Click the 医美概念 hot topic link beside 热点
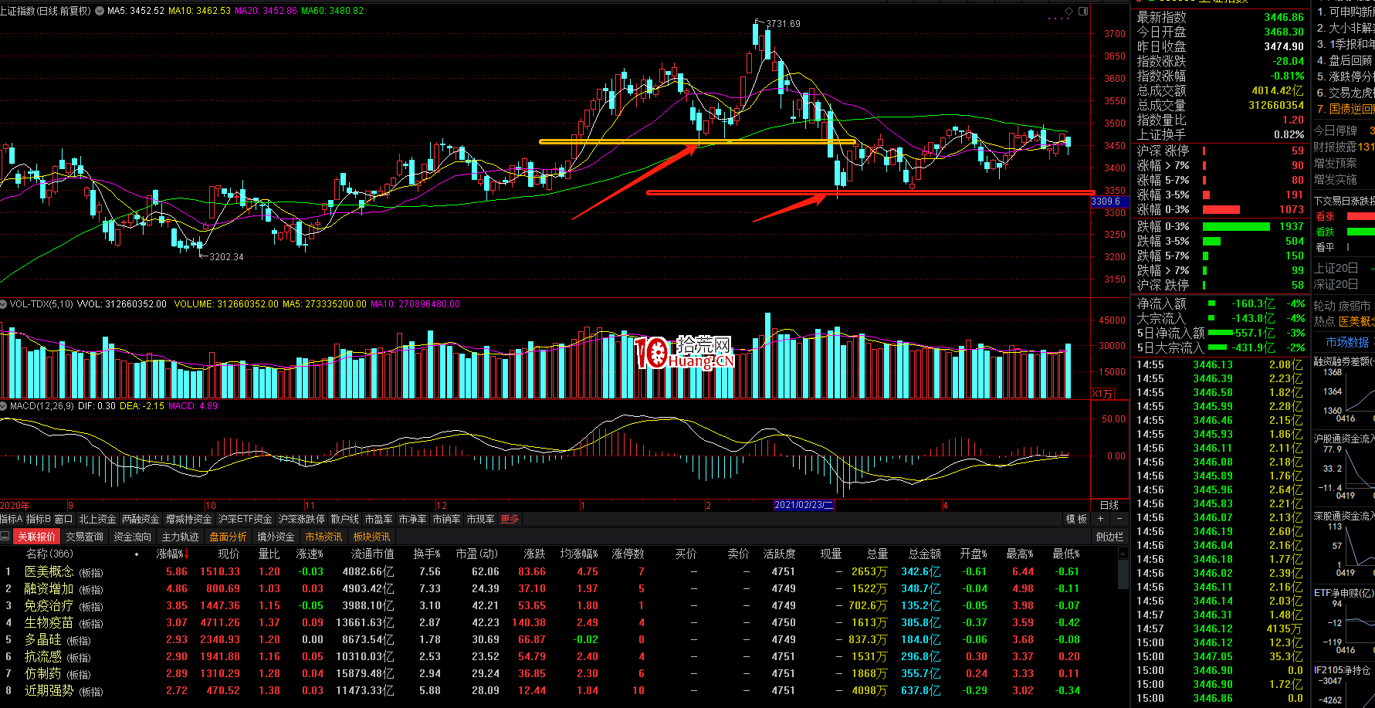 pyautogui.click(x=1356, y=321)
